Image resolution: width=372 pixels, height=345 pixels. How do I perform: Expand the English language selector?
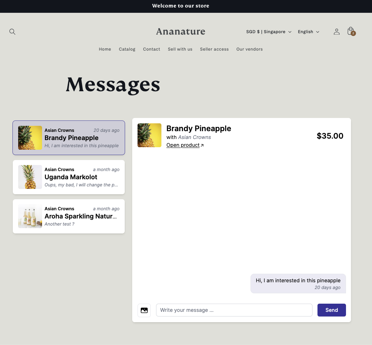coord(308,32)
